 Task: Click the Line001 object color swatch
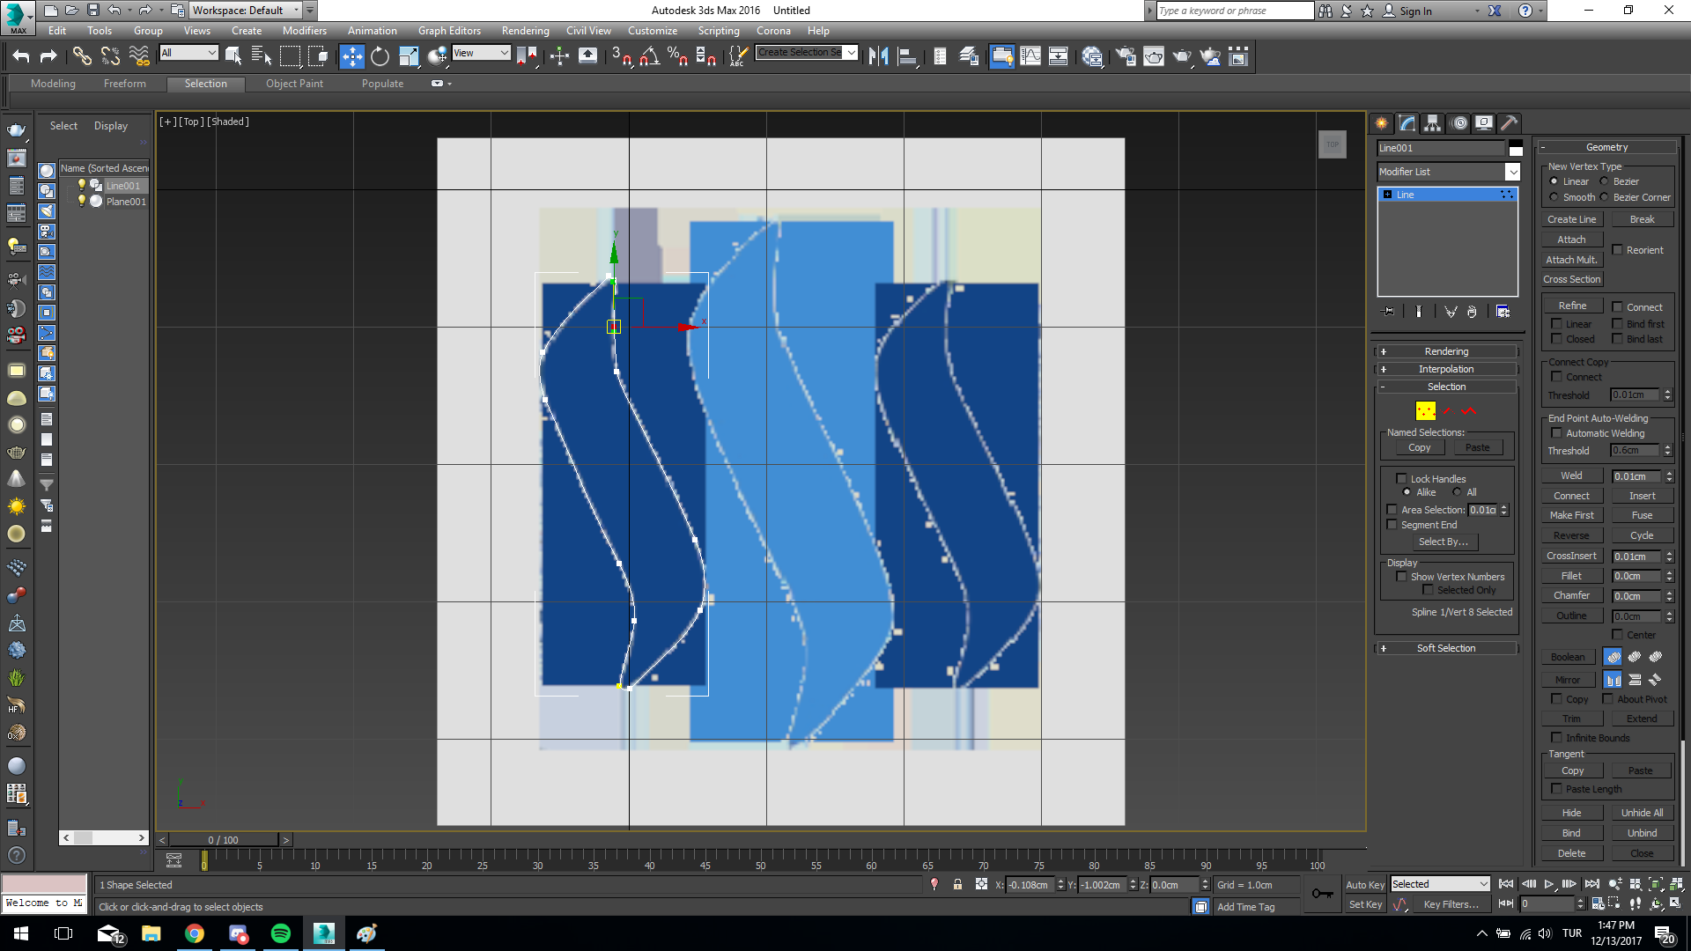tap(1515, 148)
